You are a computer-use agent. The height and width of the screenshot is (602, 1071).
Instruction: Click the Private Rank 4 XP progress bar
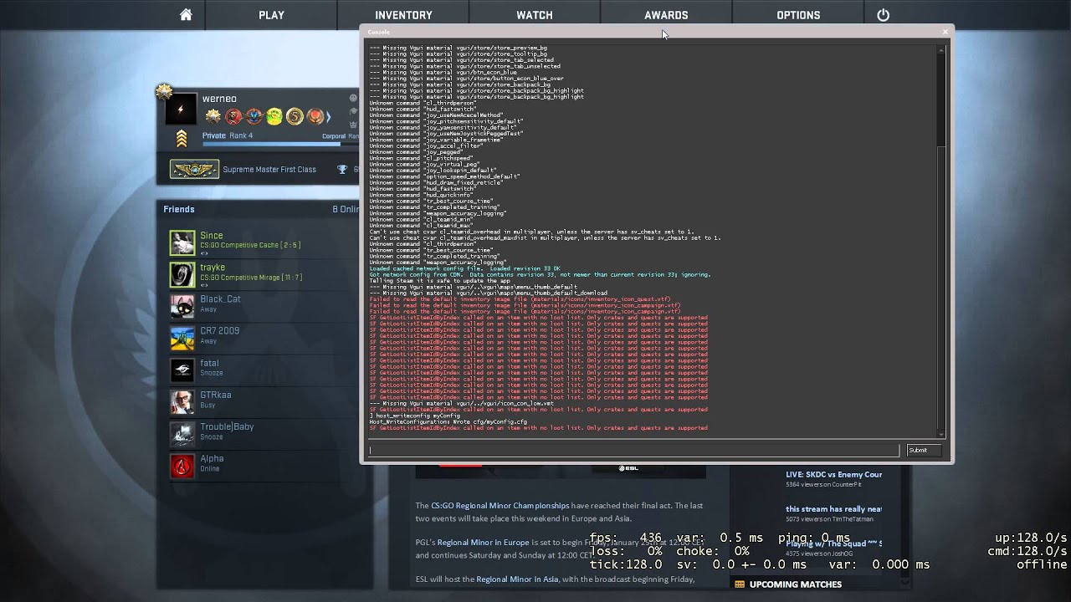(279, 145)
